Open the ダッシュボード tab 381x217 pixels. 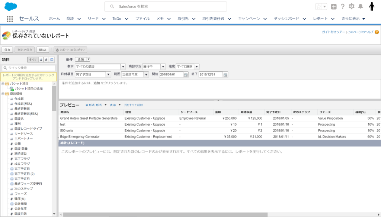[x=286, y=19]
